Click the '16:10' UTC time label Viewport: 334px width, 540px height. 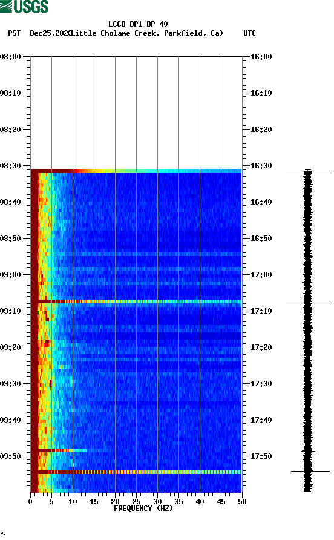pyautogui.click(x=261, y=93)
